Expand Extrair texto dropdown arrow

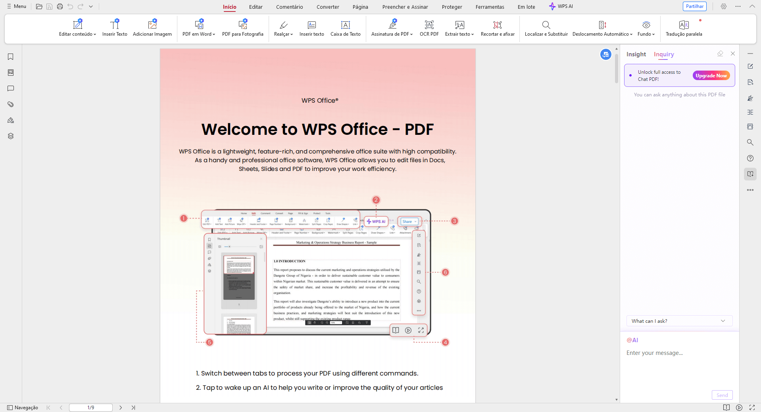(473, 34)
